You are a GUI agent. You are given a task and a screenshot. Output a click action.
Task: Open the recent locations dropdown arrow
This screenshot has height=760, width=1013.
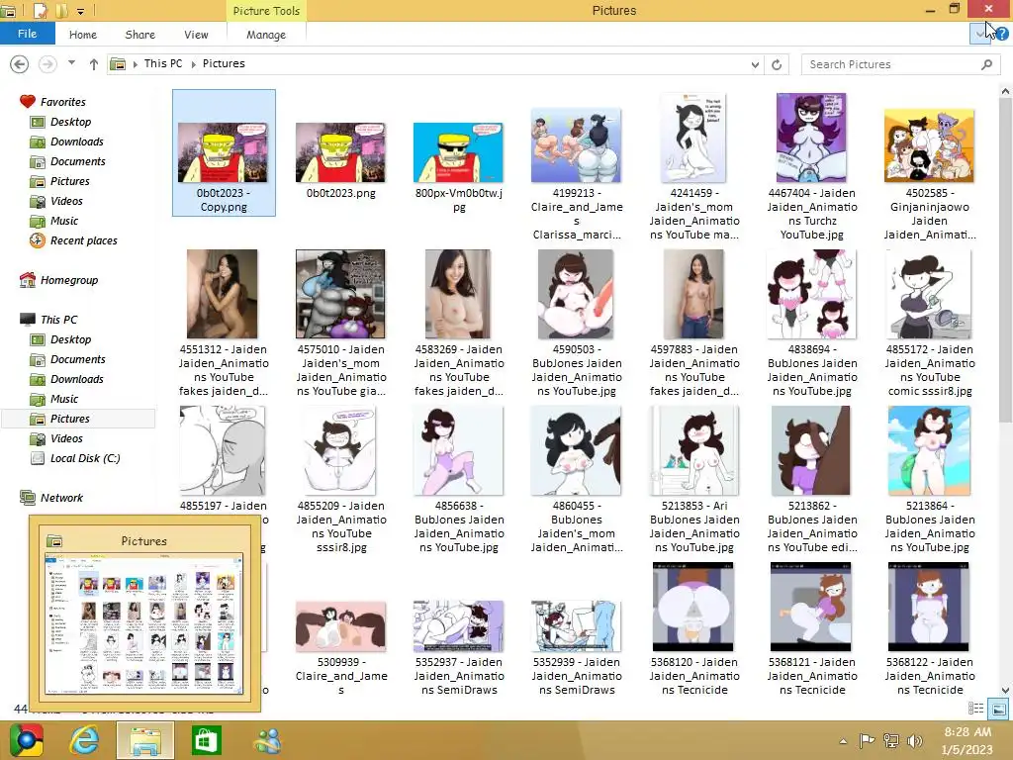[71, 63]
